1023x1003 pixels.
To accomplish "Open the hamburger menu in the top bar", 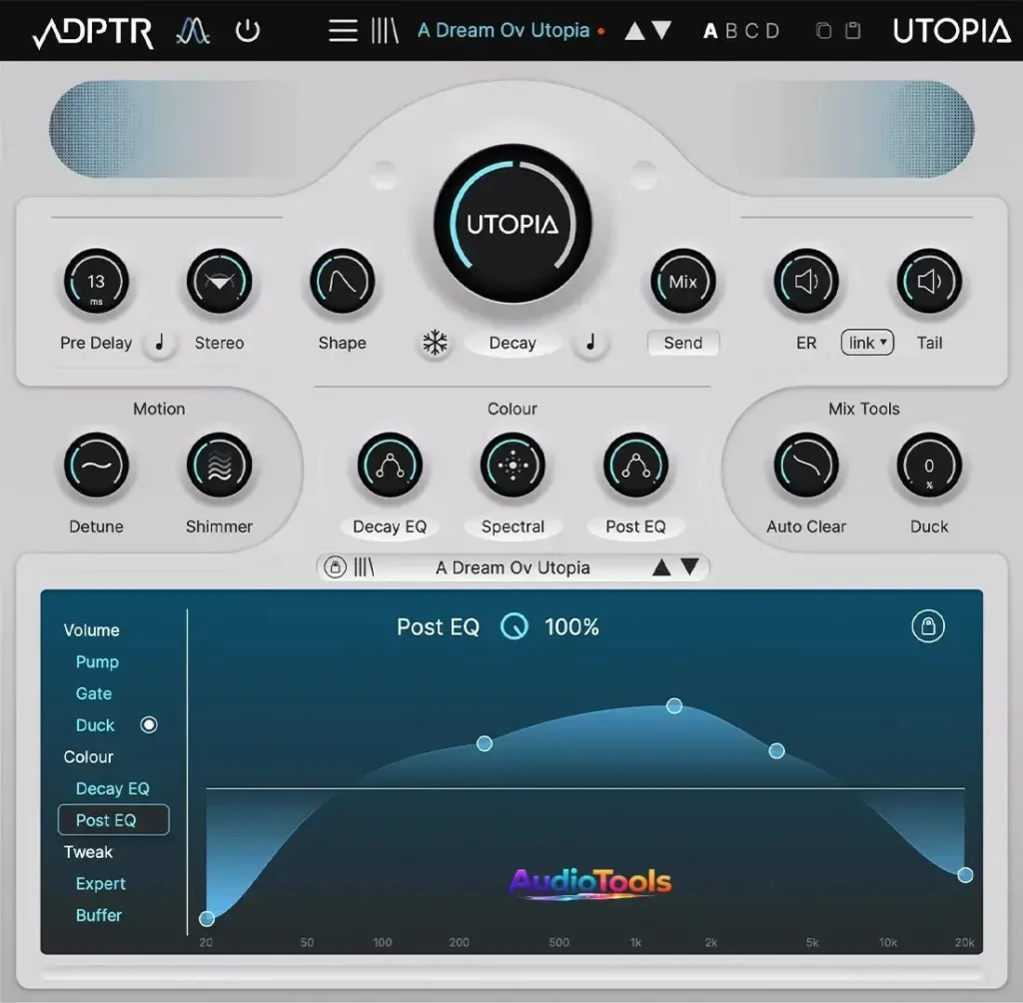I will (342, 30).
